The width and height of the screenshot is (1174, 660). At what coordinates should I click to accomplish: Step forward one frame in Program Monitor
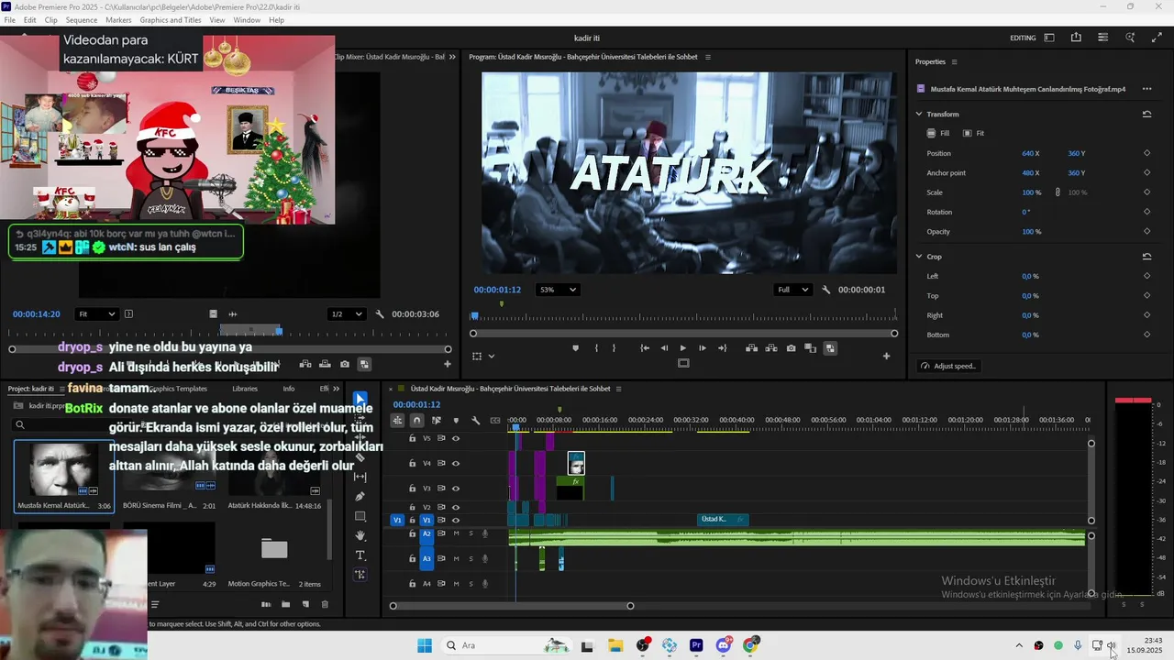[703, 348]
